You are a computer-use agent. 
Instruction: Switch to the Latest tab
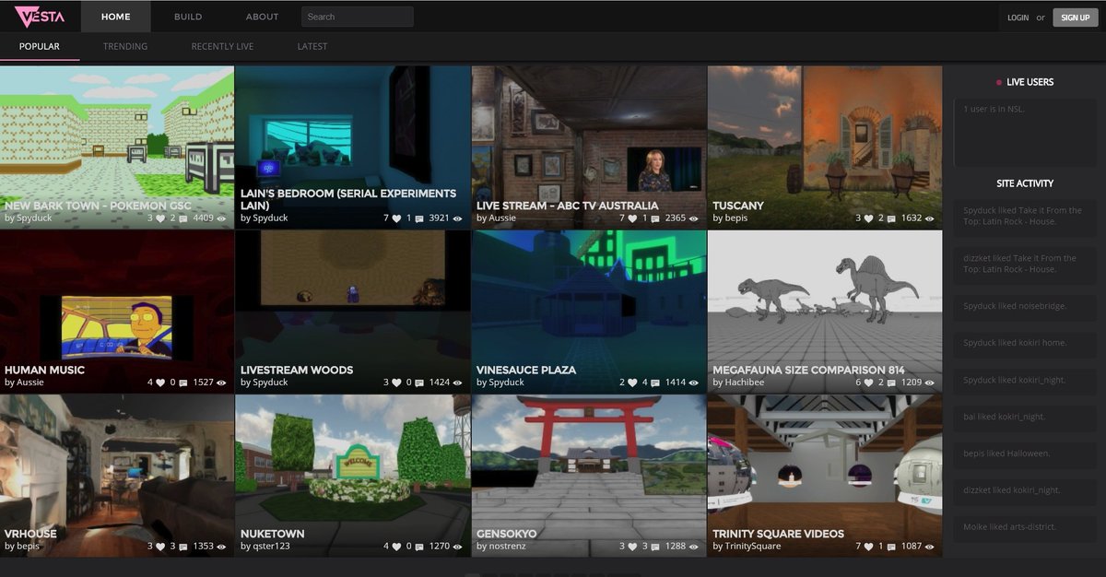coord(312,46)
